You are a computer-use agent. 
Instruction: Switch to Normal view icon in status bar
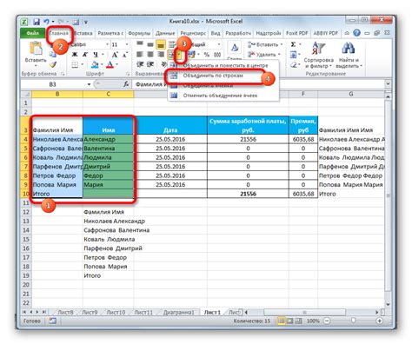(x=281, y=321)
